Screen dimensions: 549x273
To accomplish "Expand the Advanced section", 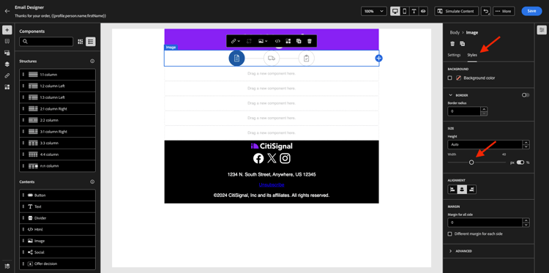I will pos(450,251).
